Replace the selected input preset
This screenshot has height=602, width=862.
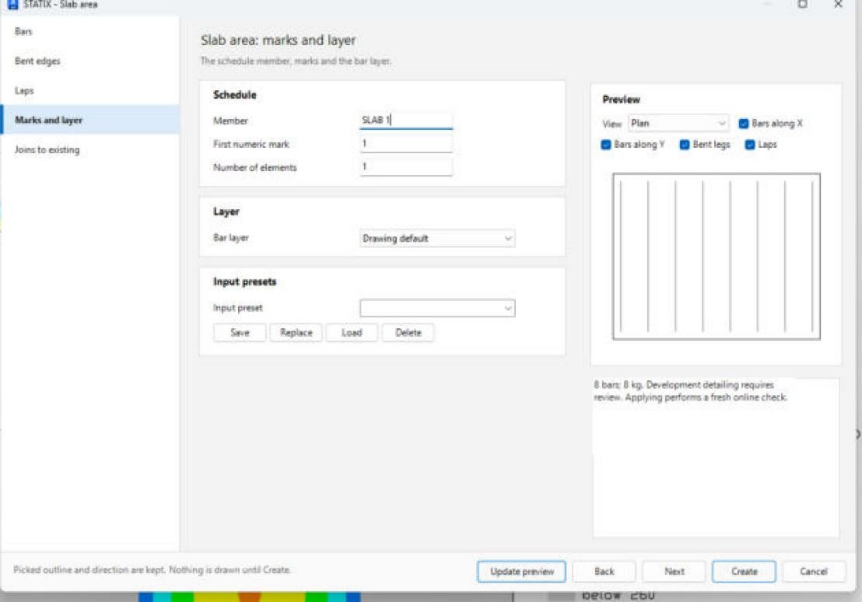coord(296,333)
